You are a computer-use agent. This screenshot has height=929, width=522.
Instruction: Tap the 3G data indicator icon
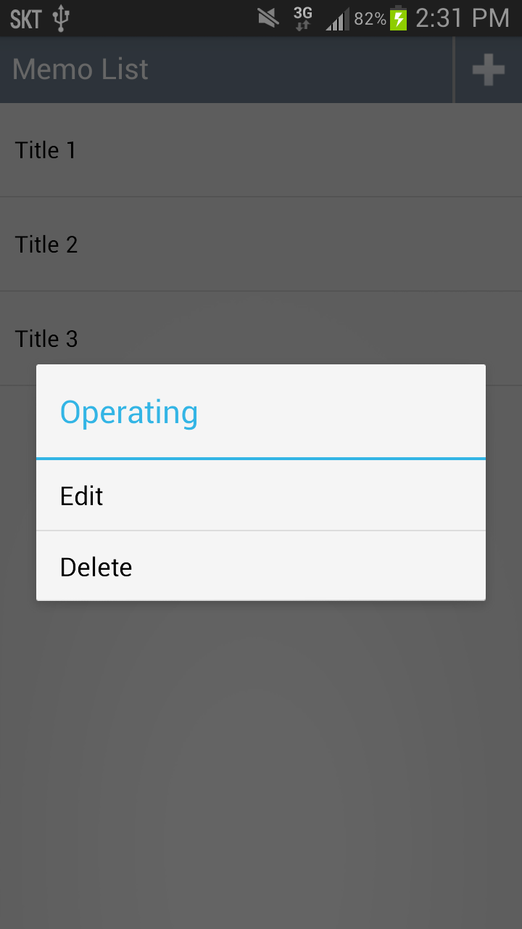pyautogui.click(x=303, y=18)
